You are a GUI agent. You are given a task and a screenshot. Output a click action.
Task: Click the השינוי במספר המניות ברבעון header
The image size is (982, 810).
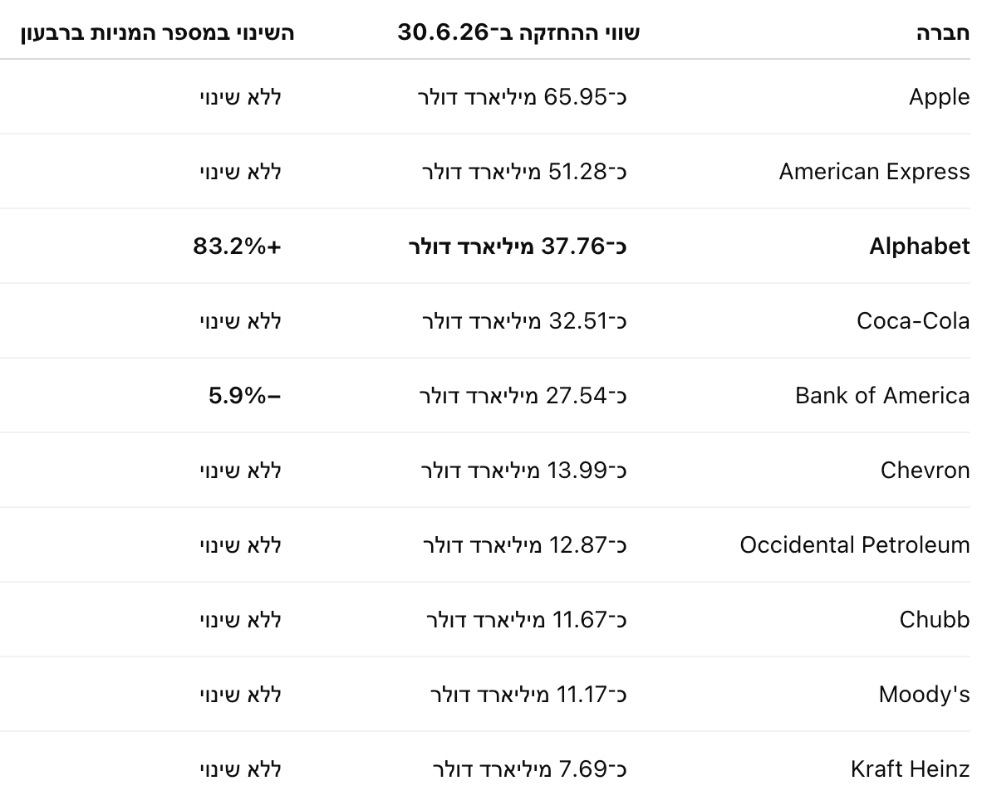pyautogui.click(x=157, y=32)
